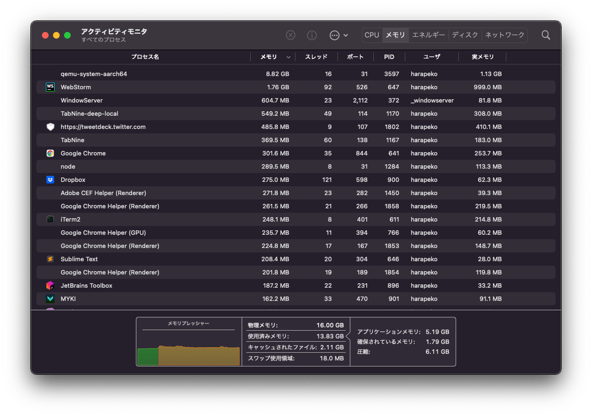Click the _windowserver user cell
Screen dimensions: 592x415
tap(432, 100)
